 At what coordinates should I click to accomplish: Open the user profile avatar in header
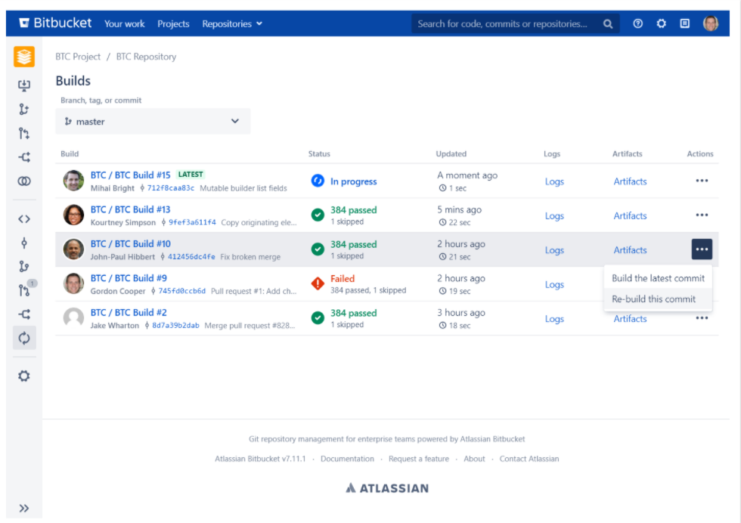710,23
